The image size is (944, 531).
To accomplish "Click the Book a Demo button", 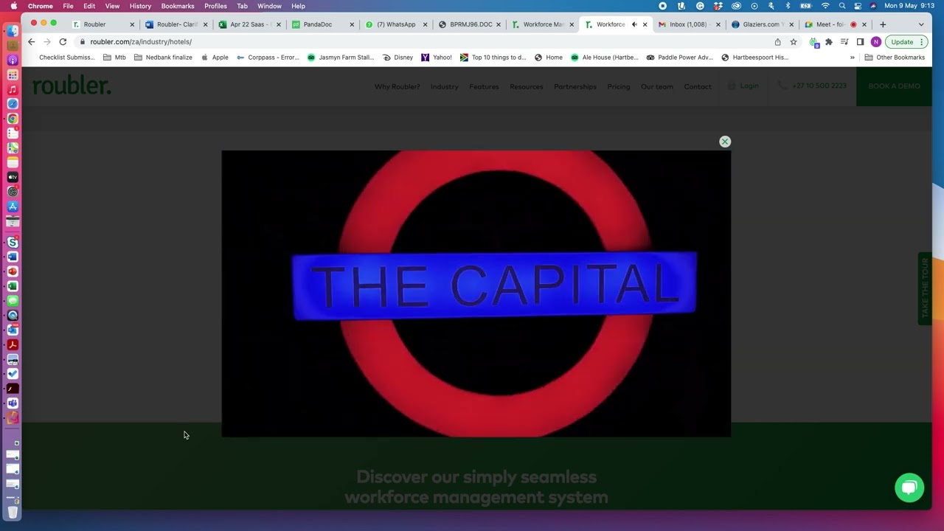I will point(894,86).
